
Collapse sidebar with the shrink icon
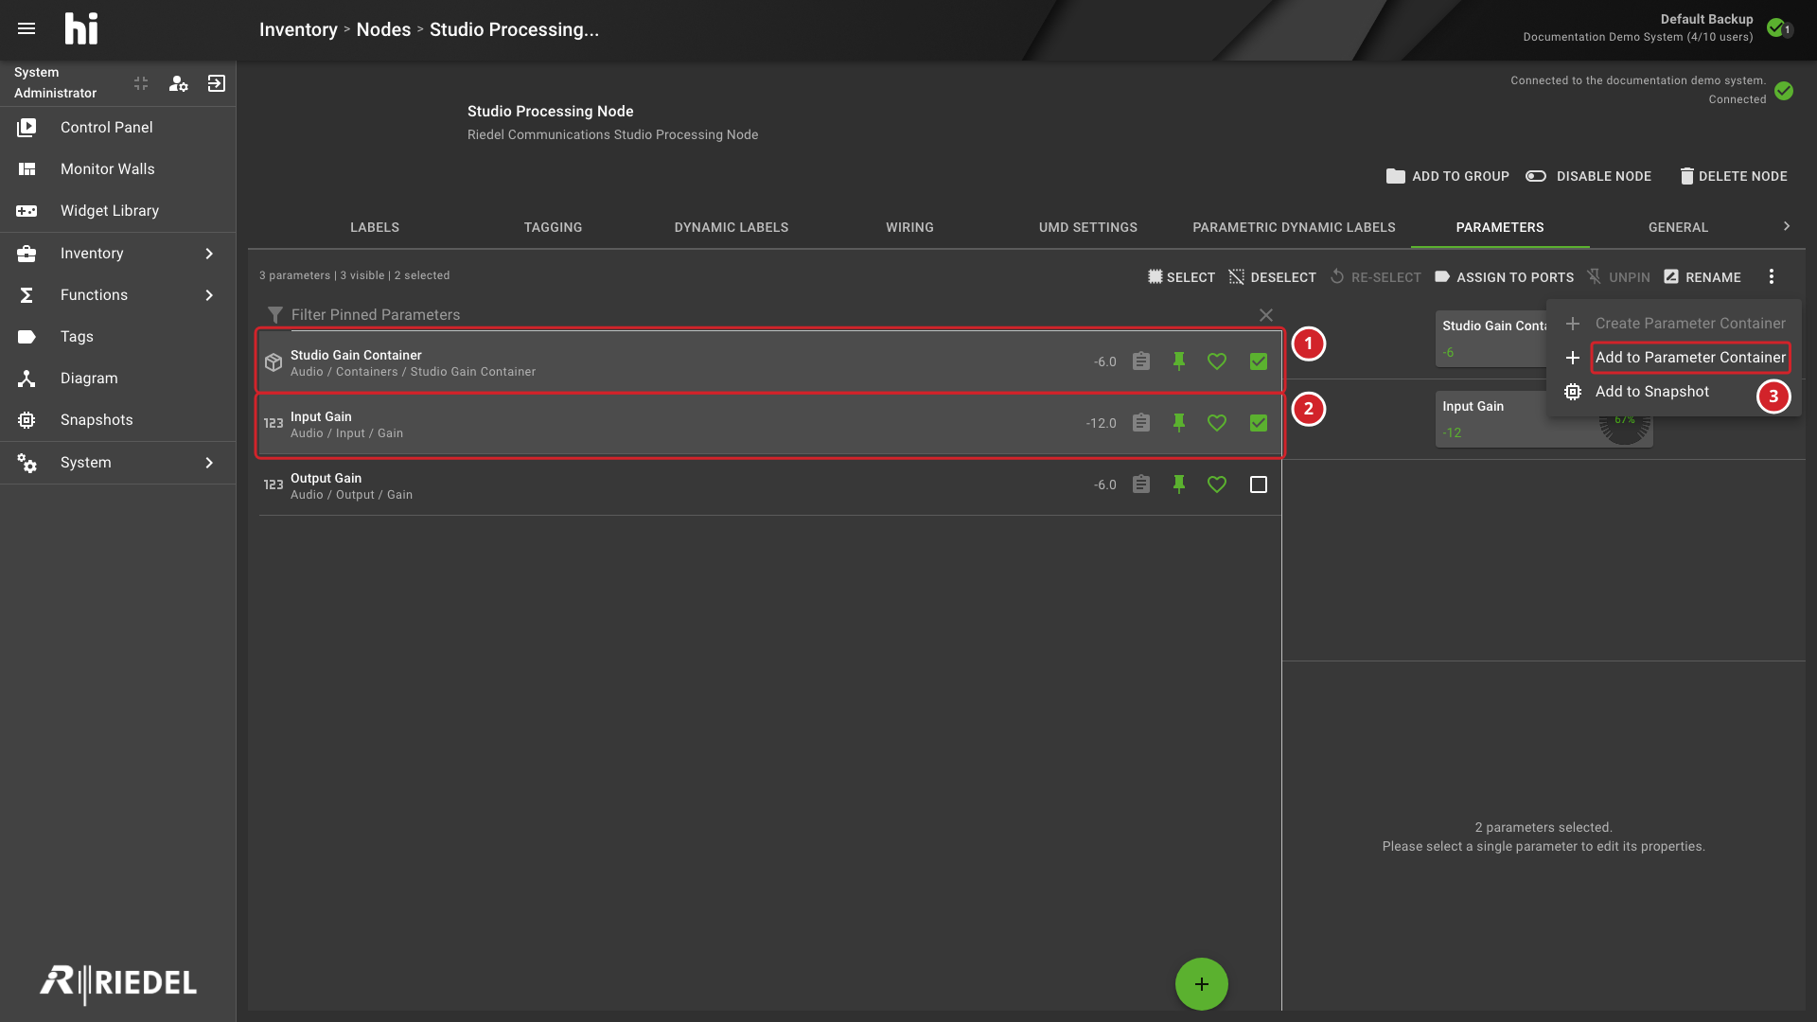(x=141, y=83)
